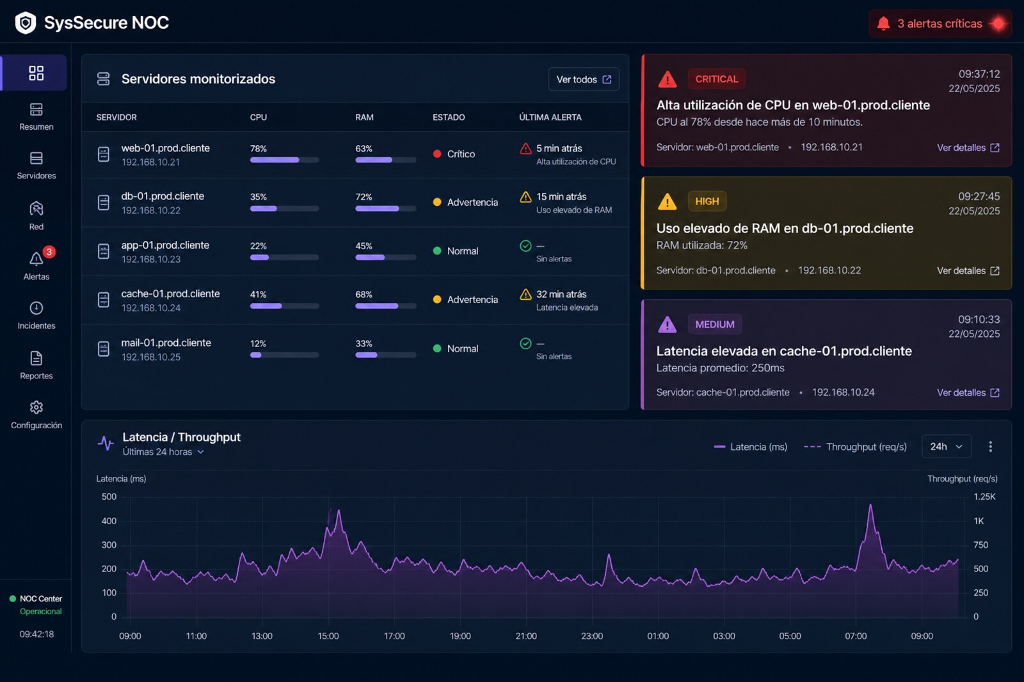Open chart three-dot options menu
This screenshot has width=1024, height=682.
[990, 447]
